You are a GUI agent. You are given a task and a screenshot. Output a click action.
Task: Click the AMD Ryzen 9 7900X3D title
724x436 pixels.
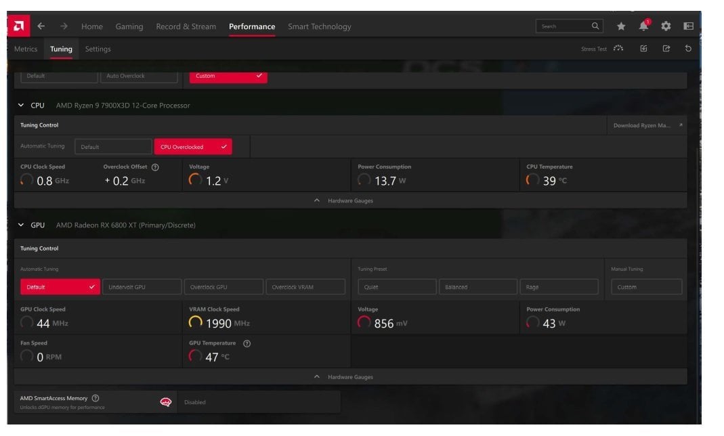tap(123, 106)
